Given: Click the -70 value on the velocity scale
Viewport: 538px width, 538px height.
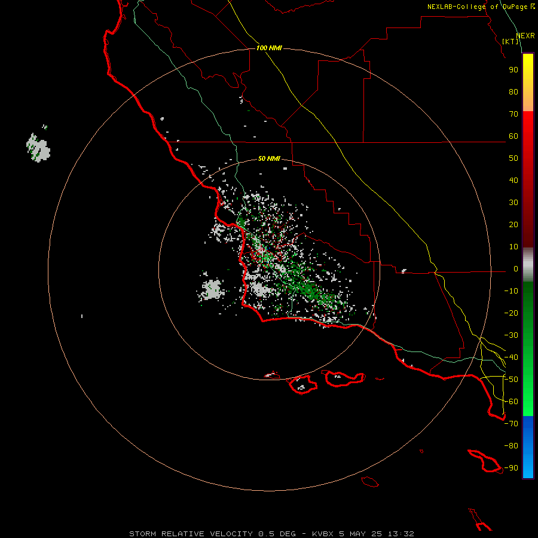Looking at the screenshot, I should 511,424.
